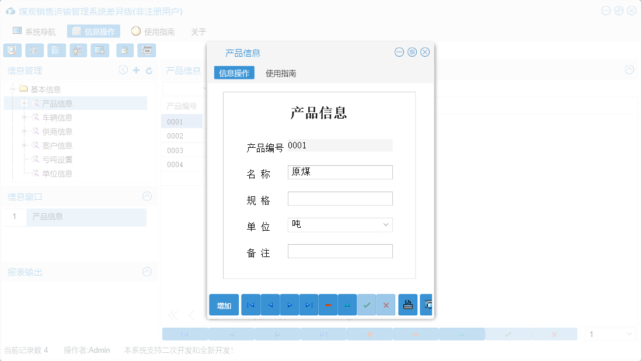The image size is (641, 361).
Task: Expand the 报表输出 panel
Action: 147,272
